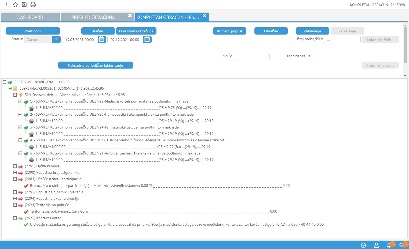409x249 pixels.
Task: Click the chat messages icon
Action: (401, 245)
